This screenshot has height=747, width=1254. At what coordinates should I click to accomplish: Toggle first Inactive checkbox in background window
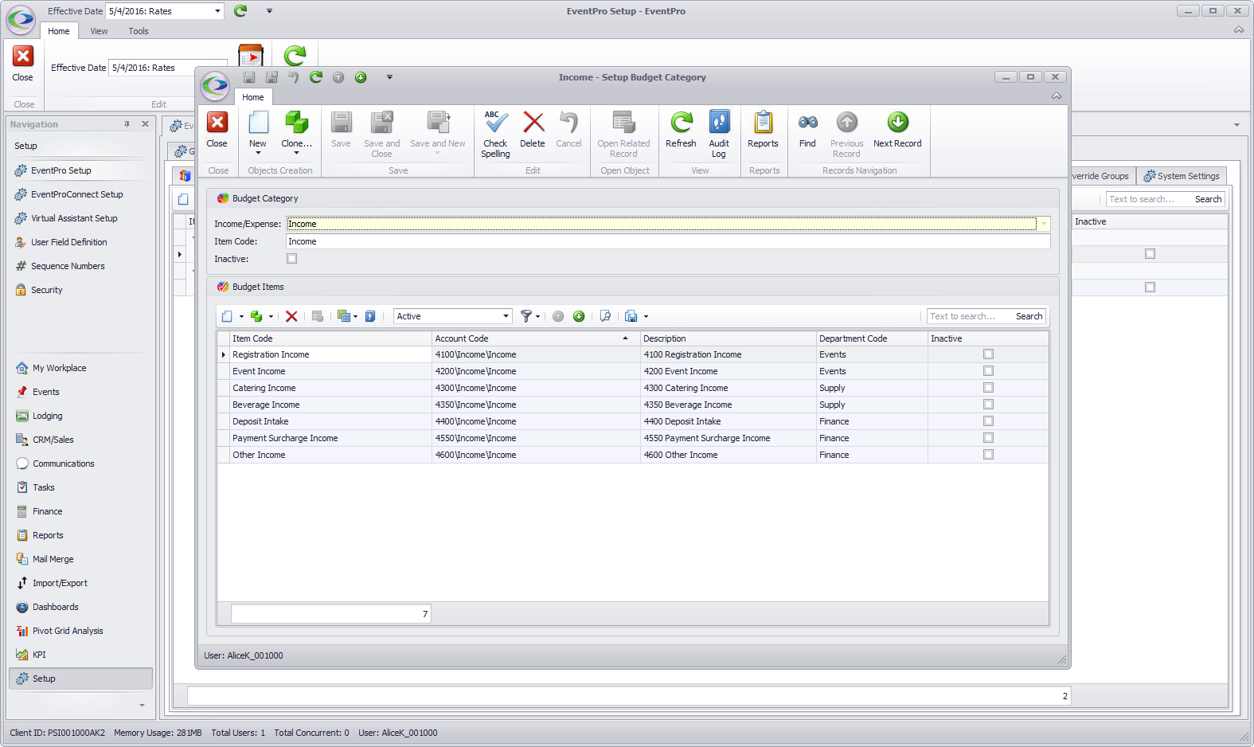coord(1150,254)
